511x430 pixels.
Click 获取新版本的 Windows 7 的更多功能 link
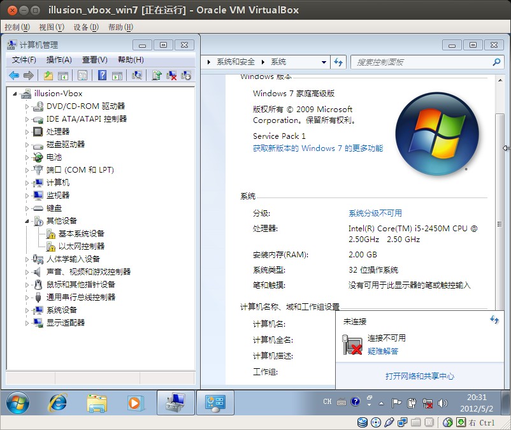tap(318, 148)
